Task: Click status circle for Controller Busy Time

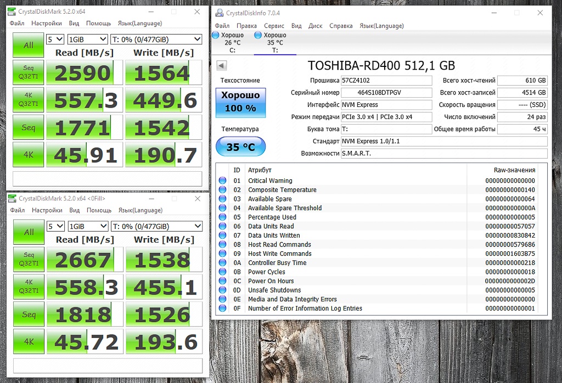Action: pos(223,263)
